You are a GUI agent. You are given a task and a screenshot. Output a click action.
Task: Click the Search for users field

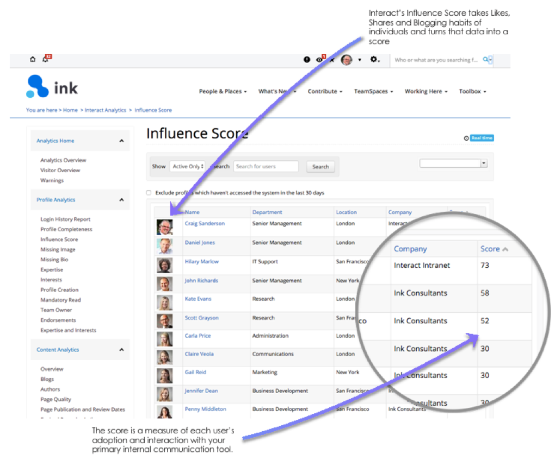pyautogui.click(x=266, y=166)
